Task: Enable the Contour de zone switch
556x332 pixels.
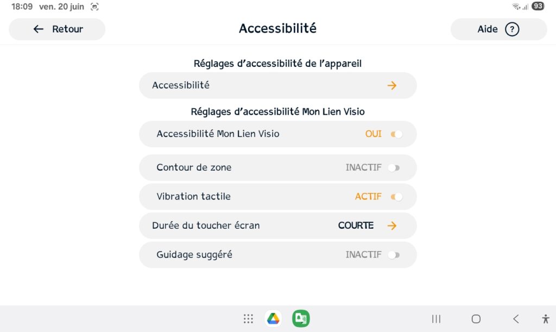Action: point(394,167)
